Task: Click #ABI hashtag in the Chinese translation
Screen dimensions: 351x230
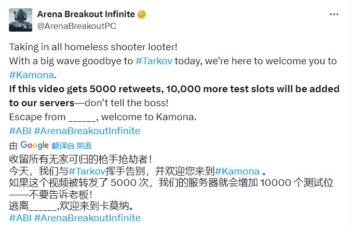Action: pos(21,218)
